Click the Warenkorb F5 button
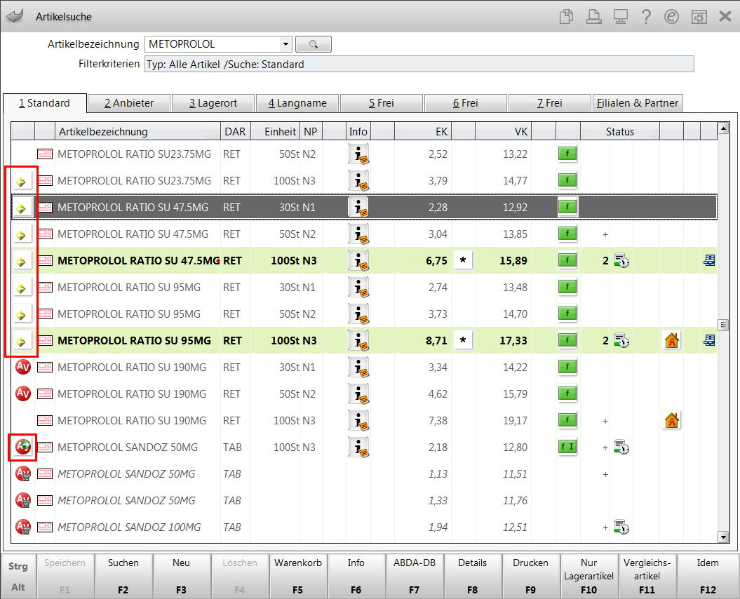Viewport: 740px width, 599px height. pyautogui.click(x=298, y=576)
